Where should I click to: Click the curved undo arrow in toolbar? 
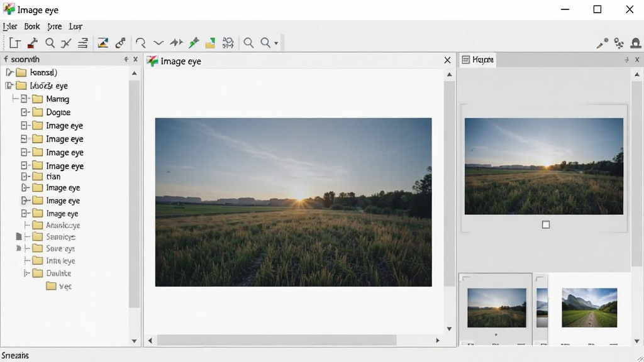[x=140, y=43]
